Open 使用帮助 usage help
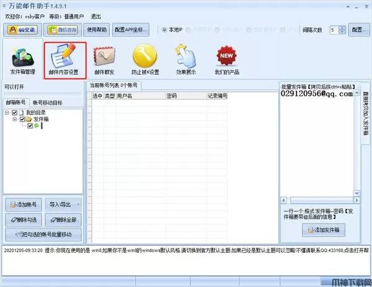The width and height of the screenshot is (372, 287). pyautogui.click(x=97, y=30)
